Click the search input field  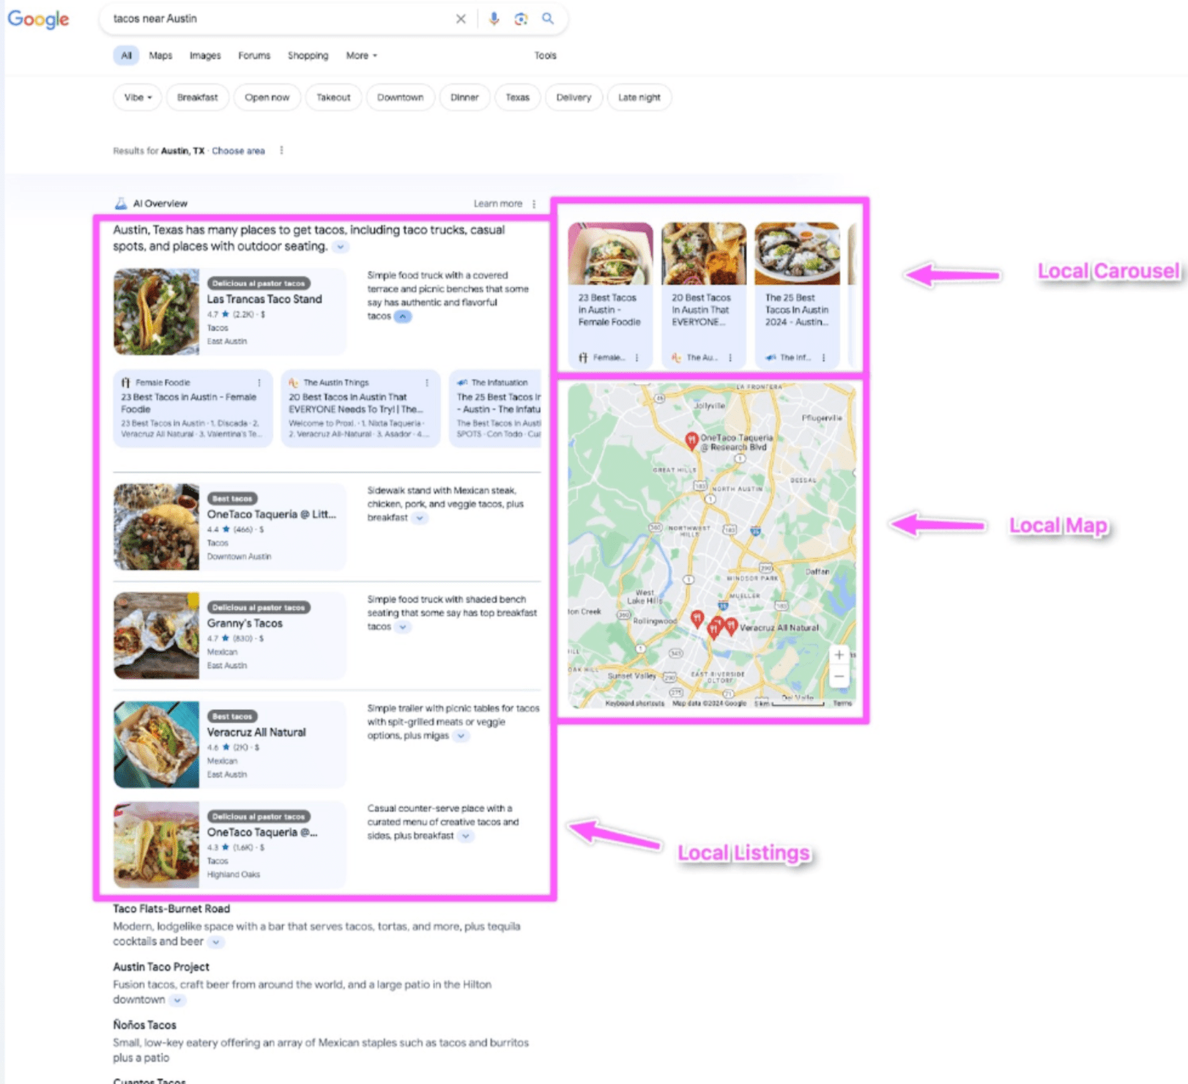(278, 19)
